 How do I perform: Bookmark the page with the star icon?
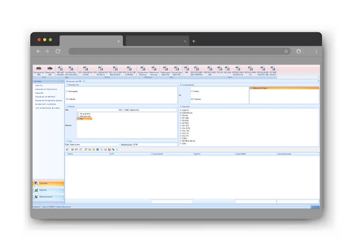286,51
